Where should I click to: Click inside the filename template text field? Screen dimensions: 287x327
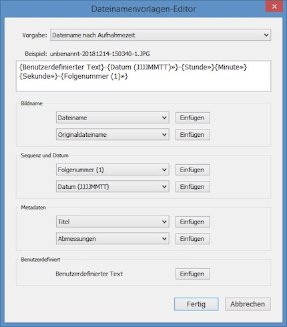pyautogui.click(x=143, y=76)
